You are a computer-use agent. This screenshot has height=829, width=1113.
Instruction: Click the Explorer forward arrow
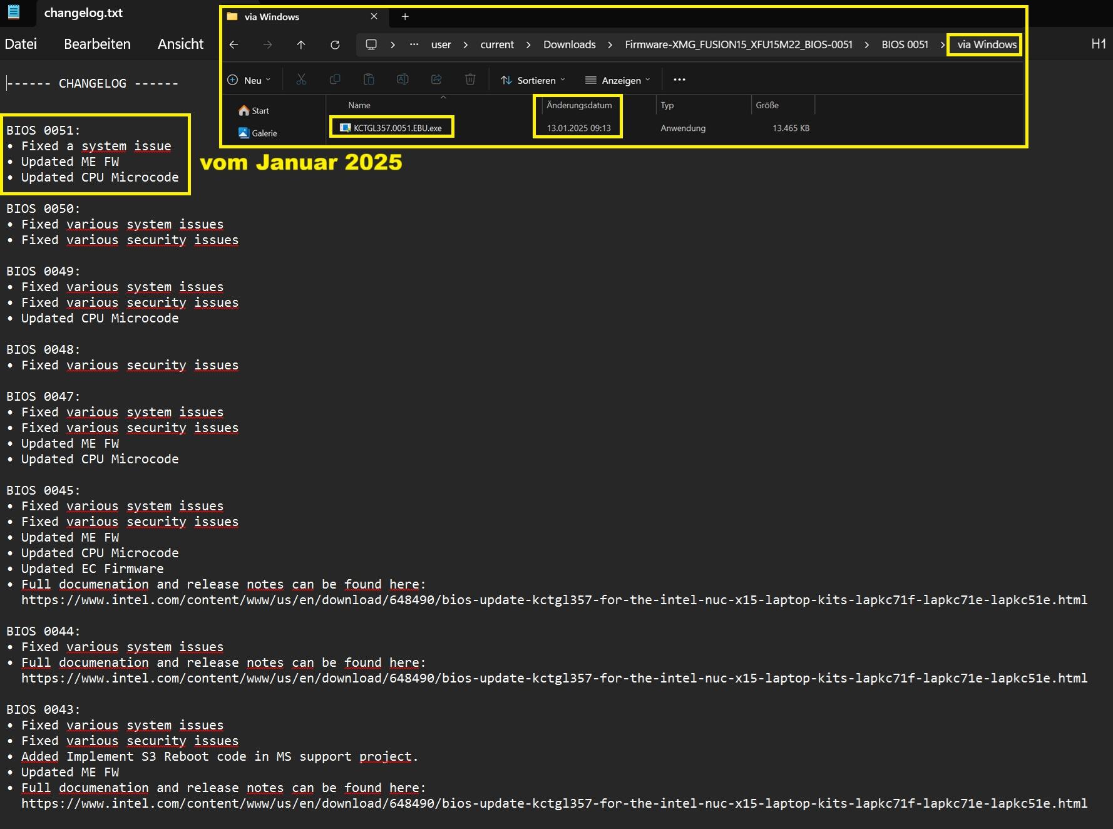(x=267, y=44)
